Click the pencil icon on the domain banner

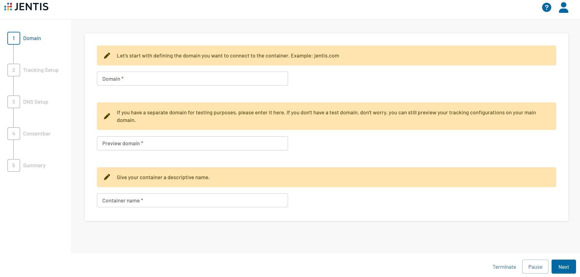coord(107,55)
